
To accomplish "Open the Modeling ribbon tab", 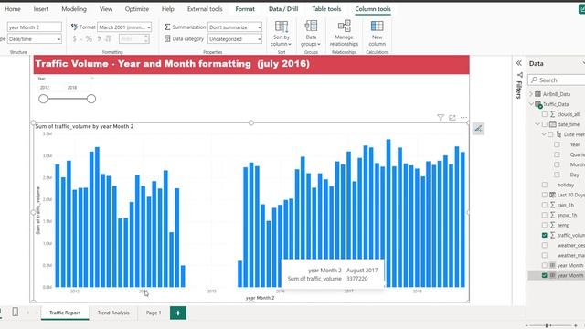I will point(74,9).
